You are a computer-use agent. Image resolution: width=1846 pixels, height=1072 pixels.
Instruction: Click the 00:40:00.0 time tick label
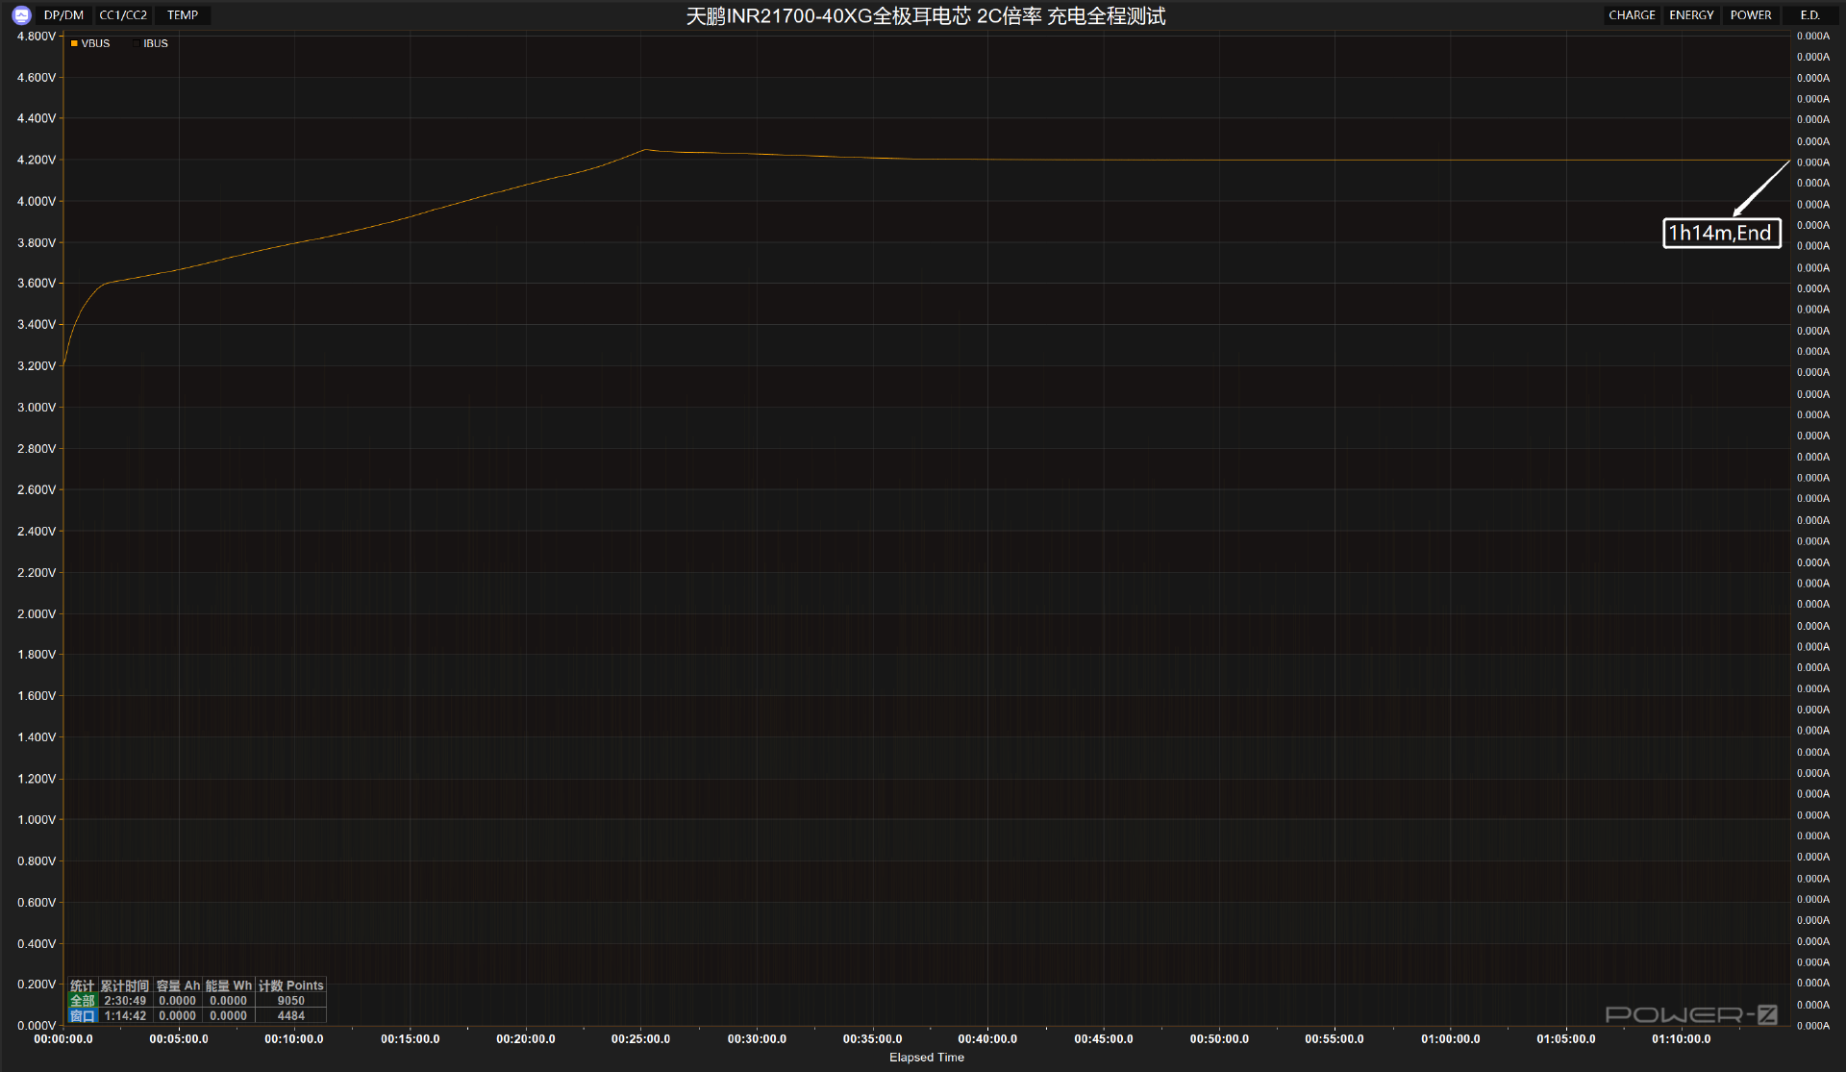coord(987,1039)
